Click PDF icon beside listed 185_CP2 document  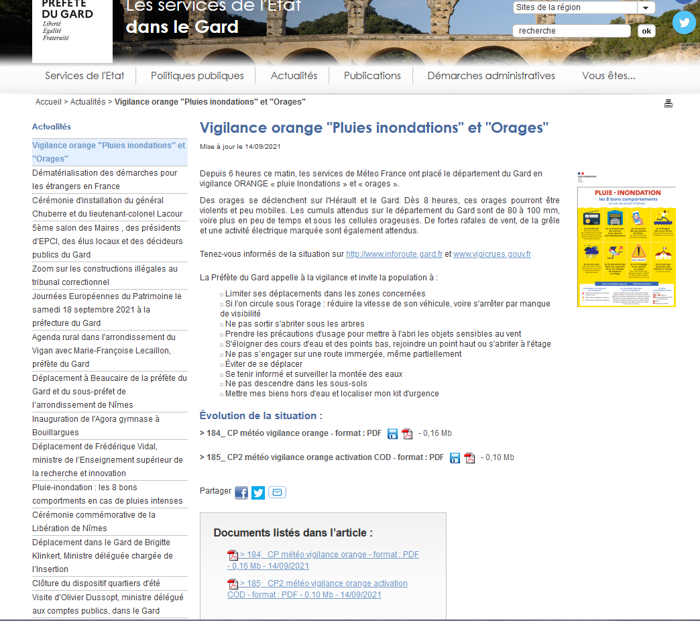pyautogui.click(x=233, y=584)
